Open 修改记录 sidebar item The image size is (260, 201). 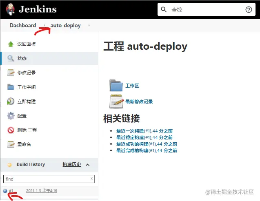coord(27,73)
